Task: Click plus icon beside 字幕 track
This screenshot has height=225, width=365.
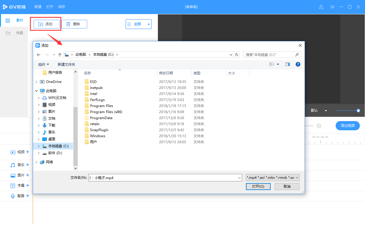Action: pyautogui.click(x=27, y=185)
